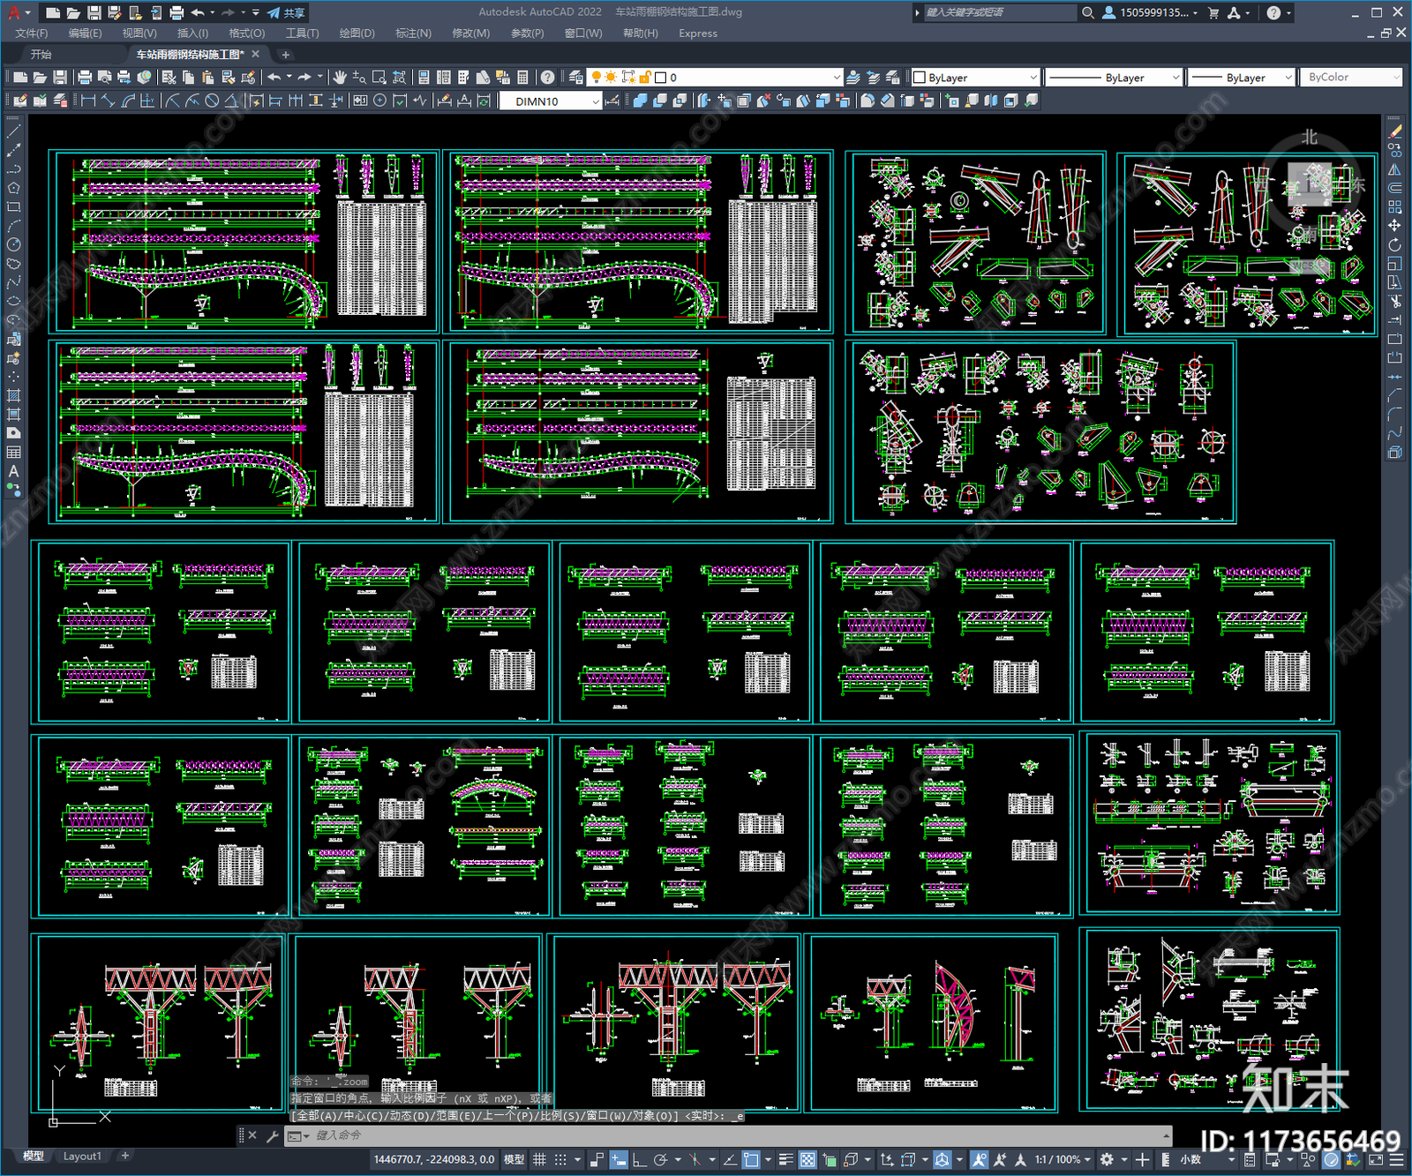Toggle transparency display in status bar
The image size is (1412, 1176).
click(807, 1159)
